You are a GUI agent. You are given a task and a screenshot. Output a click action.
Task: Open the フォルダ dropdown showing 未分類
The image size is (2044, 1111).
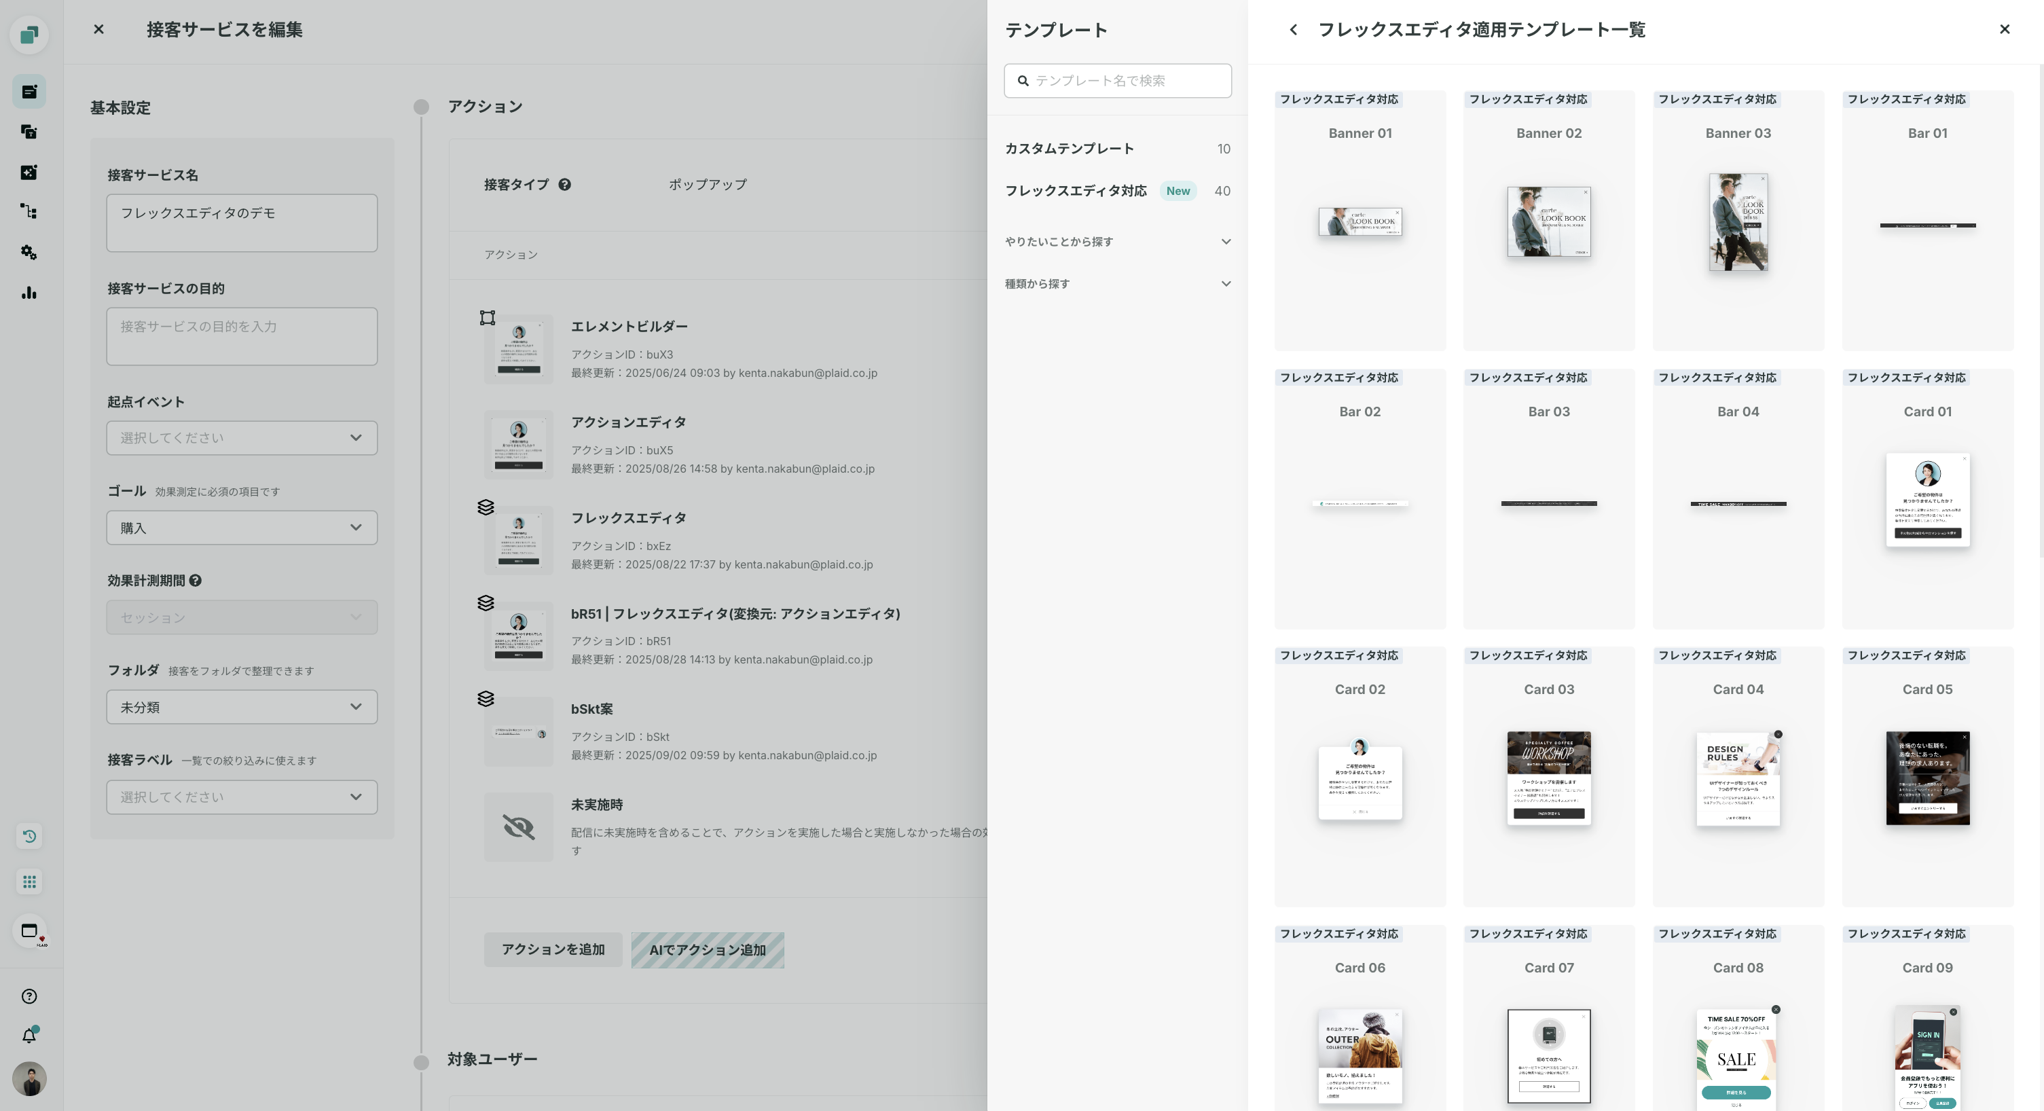pos(242,706)
